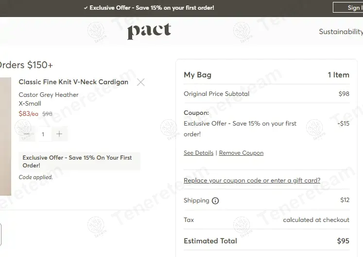Click the cardigan product thumbnail
The height and width of the screenshot is (257, 363).
pos(5,136)
